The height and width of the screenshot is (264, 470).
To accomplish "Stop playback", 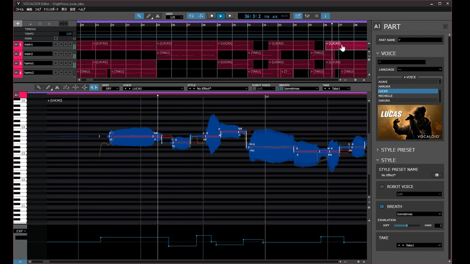I will [211, 16].
